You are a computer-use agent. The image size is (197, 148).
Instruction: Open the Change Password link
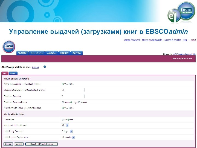132,40
